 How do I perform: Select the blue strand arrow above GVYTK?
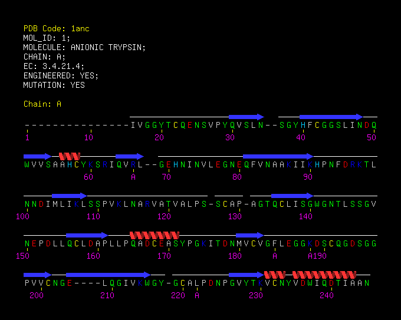click(x=246, y=275)
